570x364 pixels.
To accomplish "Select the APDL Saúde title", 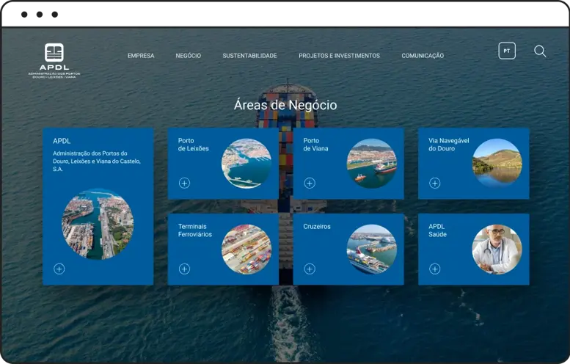I will [x=437, y=230].
